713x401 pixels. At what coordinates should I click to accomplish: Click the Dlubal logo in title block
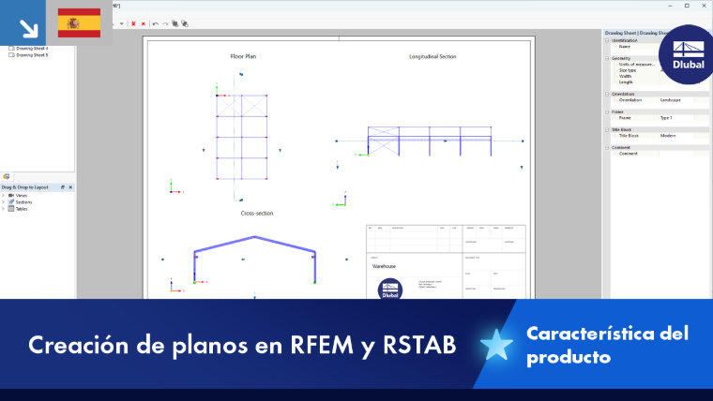click(389, 289)
